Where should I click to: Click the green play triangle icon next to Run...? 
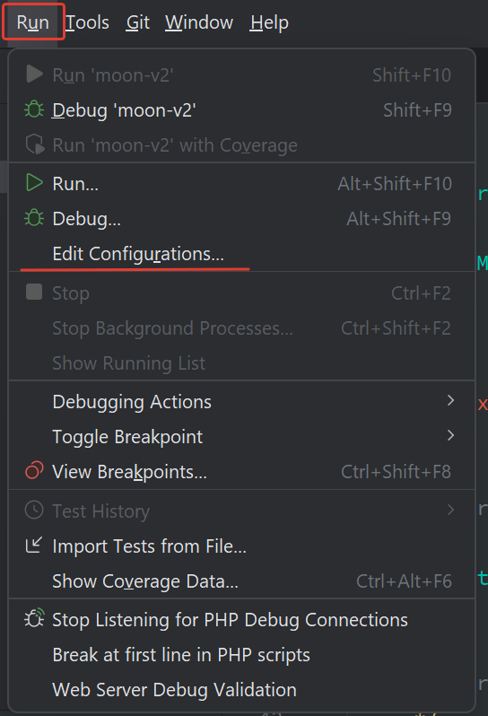(x=34, y=183)
